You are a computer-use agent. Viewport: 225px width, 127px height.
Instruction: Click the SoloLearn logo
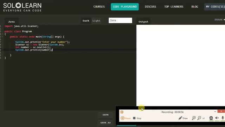22,7
